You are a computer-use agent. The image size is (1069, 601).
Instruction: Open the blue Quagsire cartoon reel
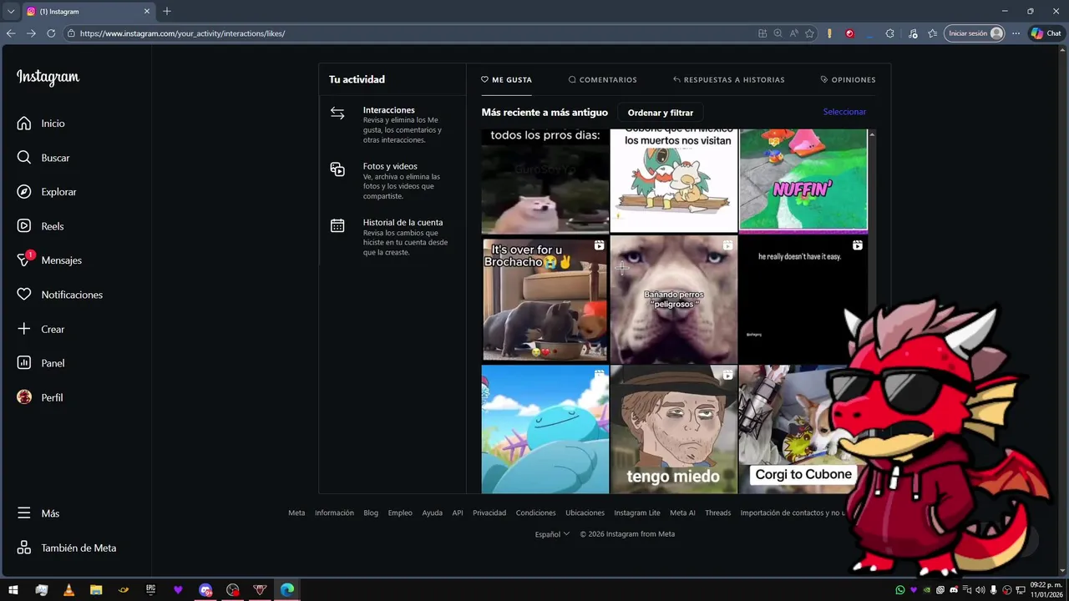[545, 429]
